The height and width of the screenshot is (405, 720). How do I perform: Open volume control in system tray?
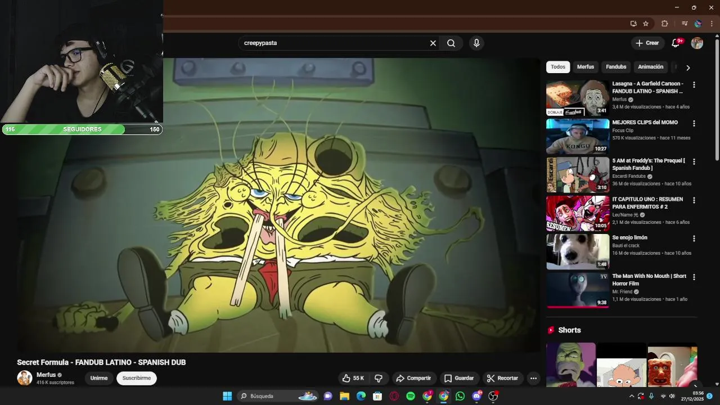[x=672, y=396]
